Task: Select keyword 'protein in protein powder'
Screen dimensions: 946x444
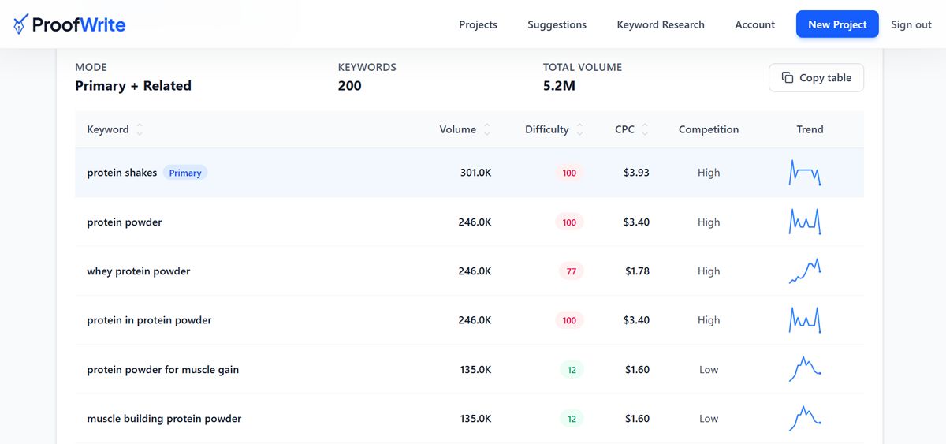Action: click(x=149, y=320)
